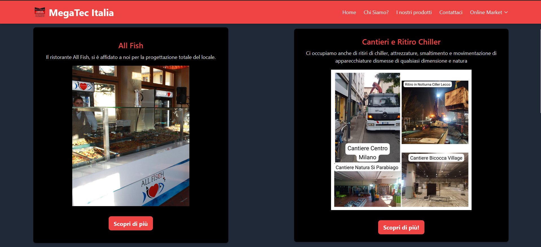This screenshot has width=541, height=247.
Task: Click the Cantiere Centro Milano label
Action: [x=367, y=153]
